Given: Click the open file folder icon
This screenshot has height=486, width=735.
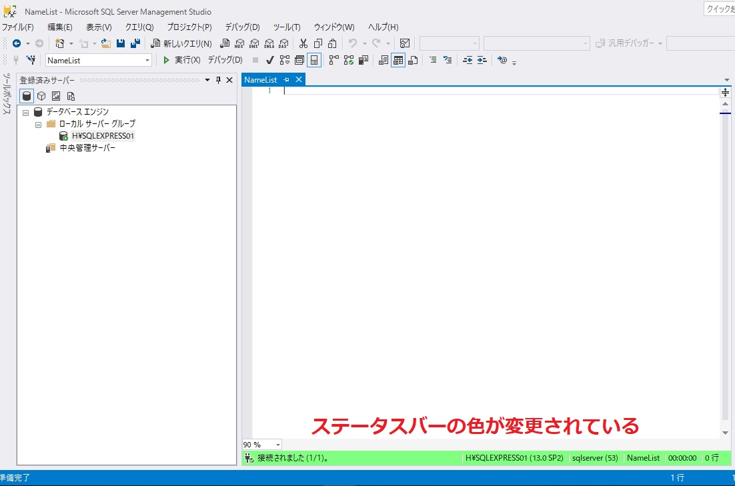Looking at the screenshot, I should click(106, 43).
